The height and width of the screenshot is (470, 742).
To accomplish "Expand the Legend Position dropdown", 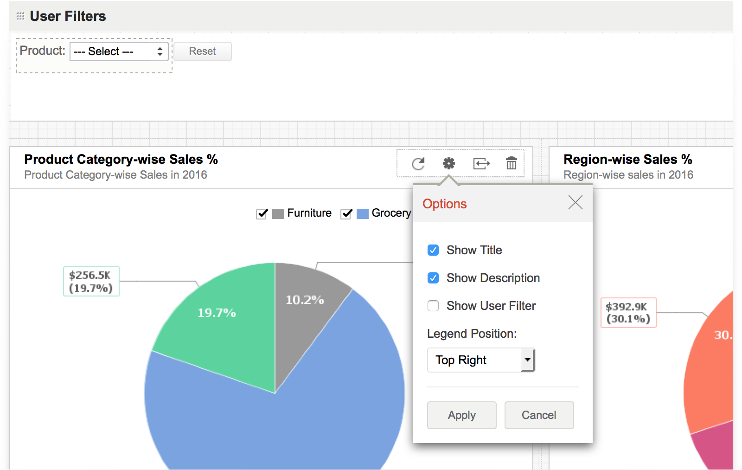I will tap(475, 360).
